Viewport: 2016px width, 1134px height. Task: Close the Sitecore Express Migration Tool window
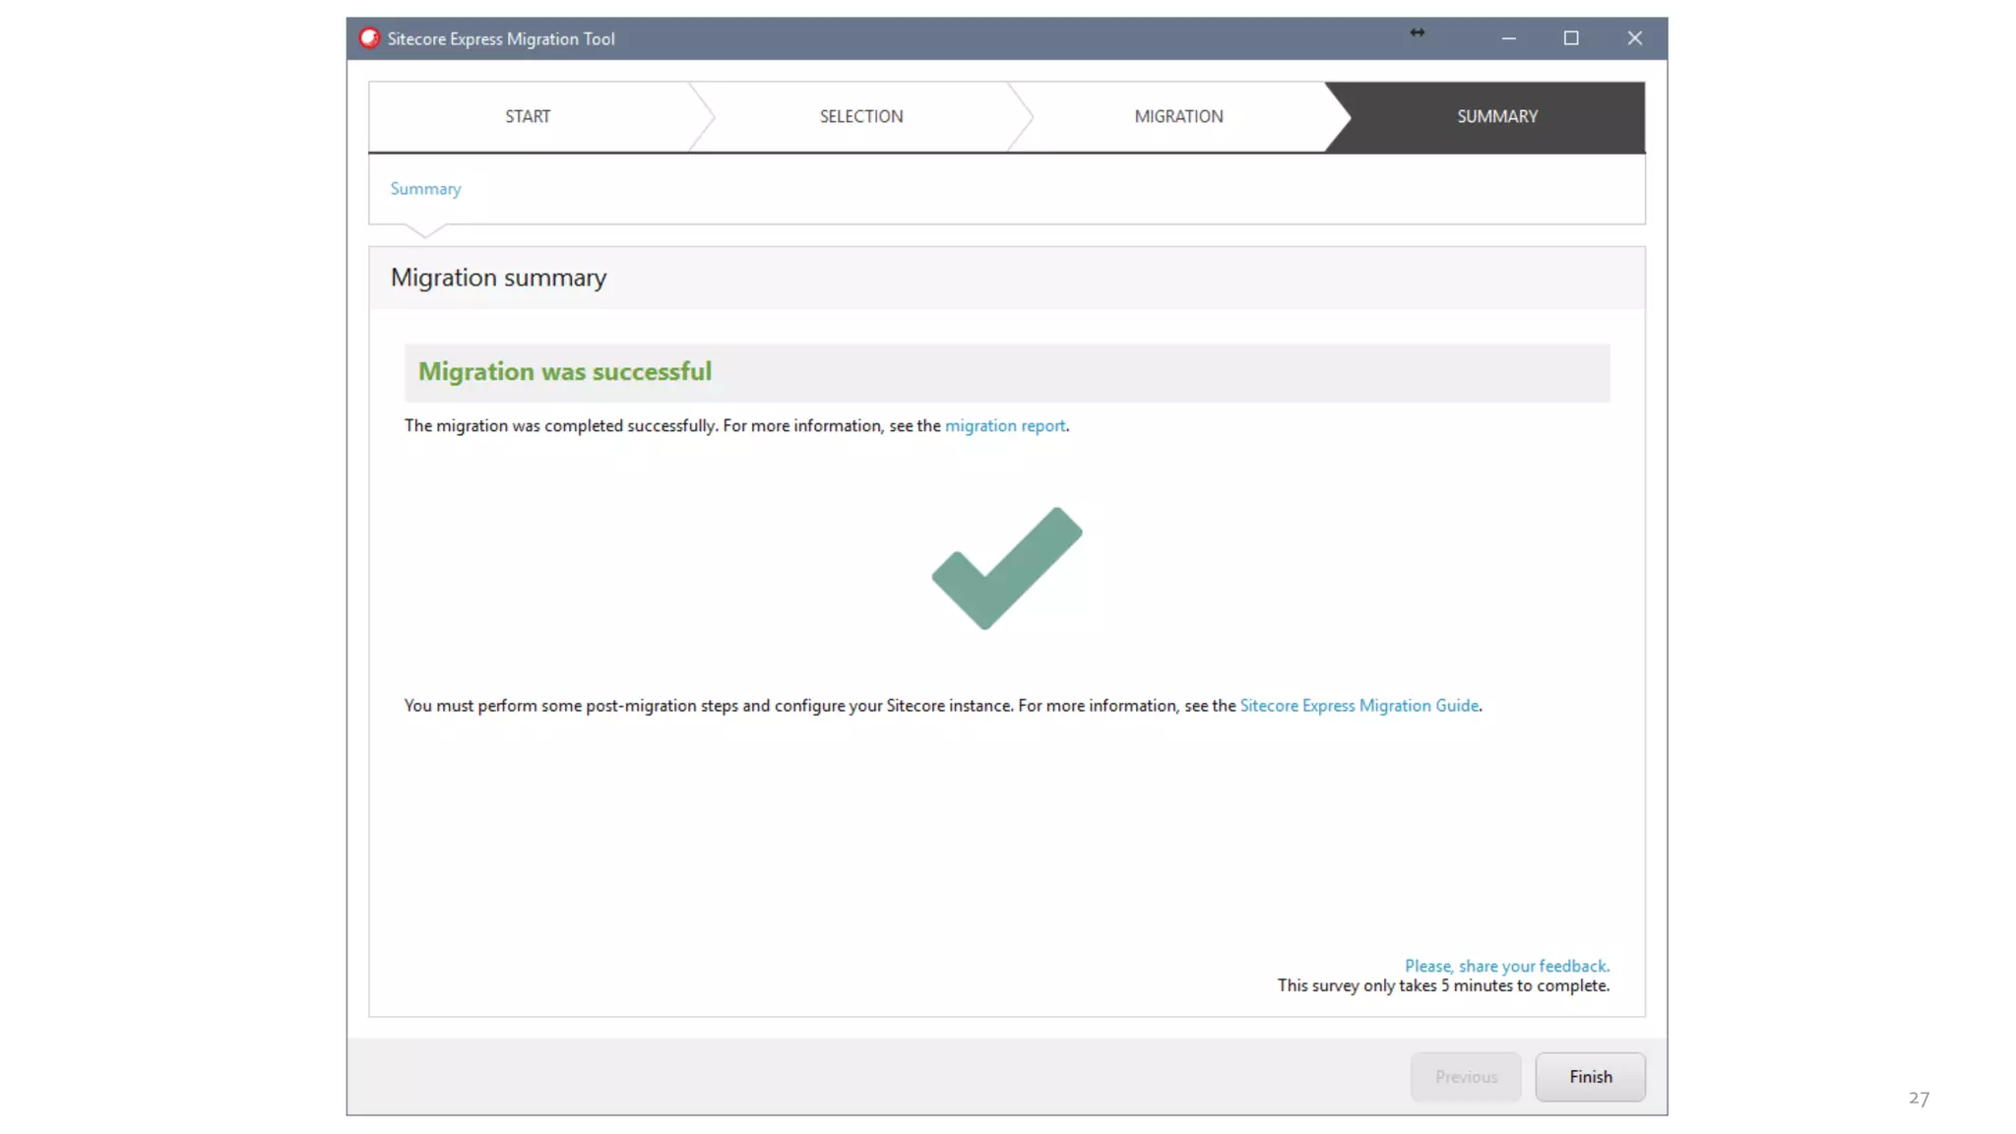tap(1634, 38)
